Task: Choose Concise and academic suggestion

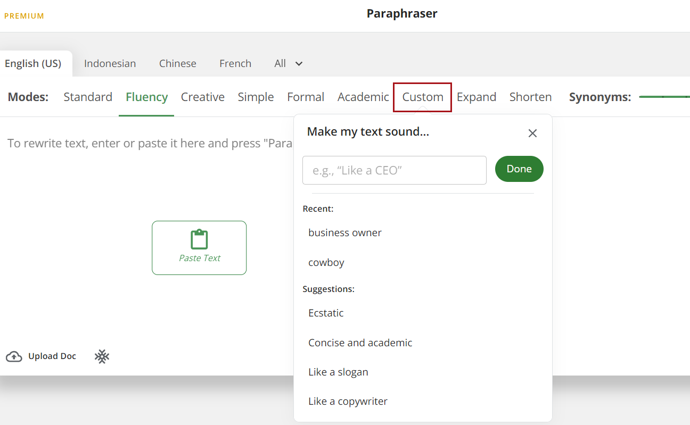Action: click(x=360, y=343)
